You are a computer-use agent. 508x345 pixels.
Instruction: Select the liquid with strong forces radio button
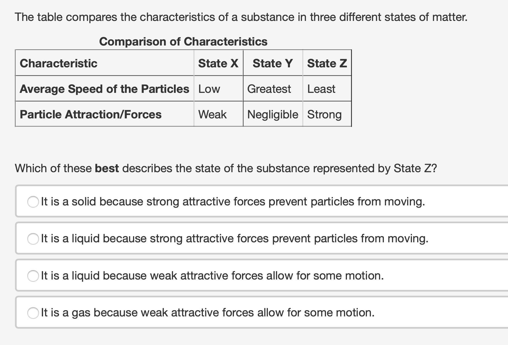pyautogui.click(x=33, y=239)
